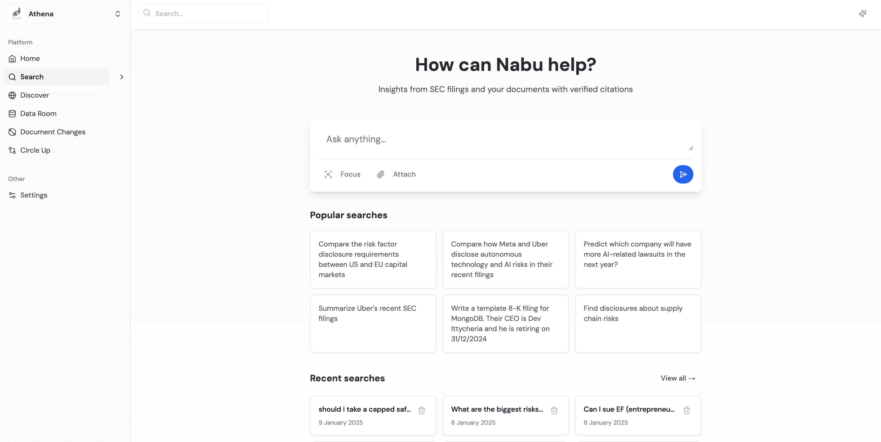Click the 'Ask anything...' text area
This screenshot has height=442, width=881.
click(x=505, y=140)
